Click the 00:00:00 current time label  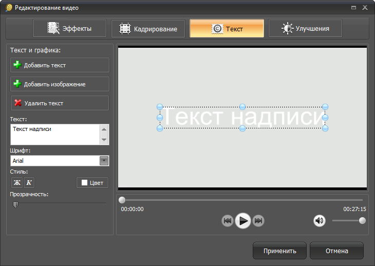pyautogui.click(x=132, y=209)
